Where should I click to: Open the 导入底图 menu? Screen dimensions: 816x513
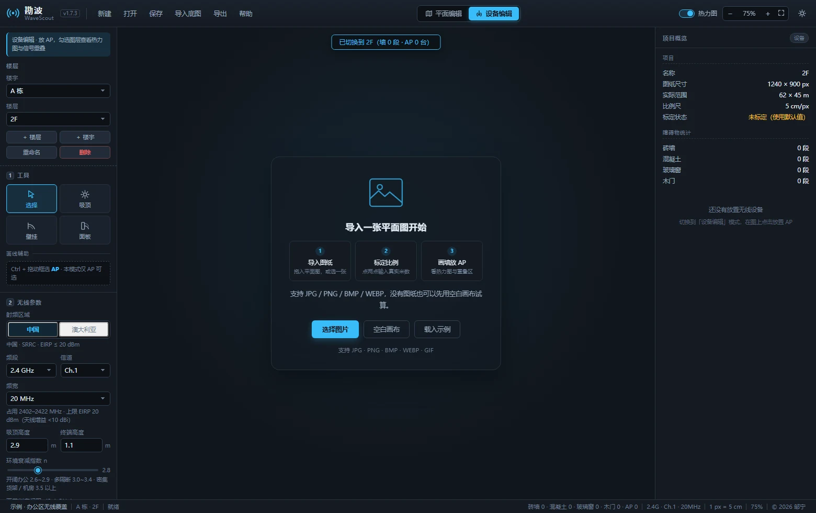188,14
